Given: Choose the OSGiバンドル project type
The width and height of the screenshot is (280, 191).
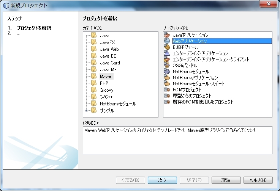Looking at the screenshot, I should click(185, 66).
